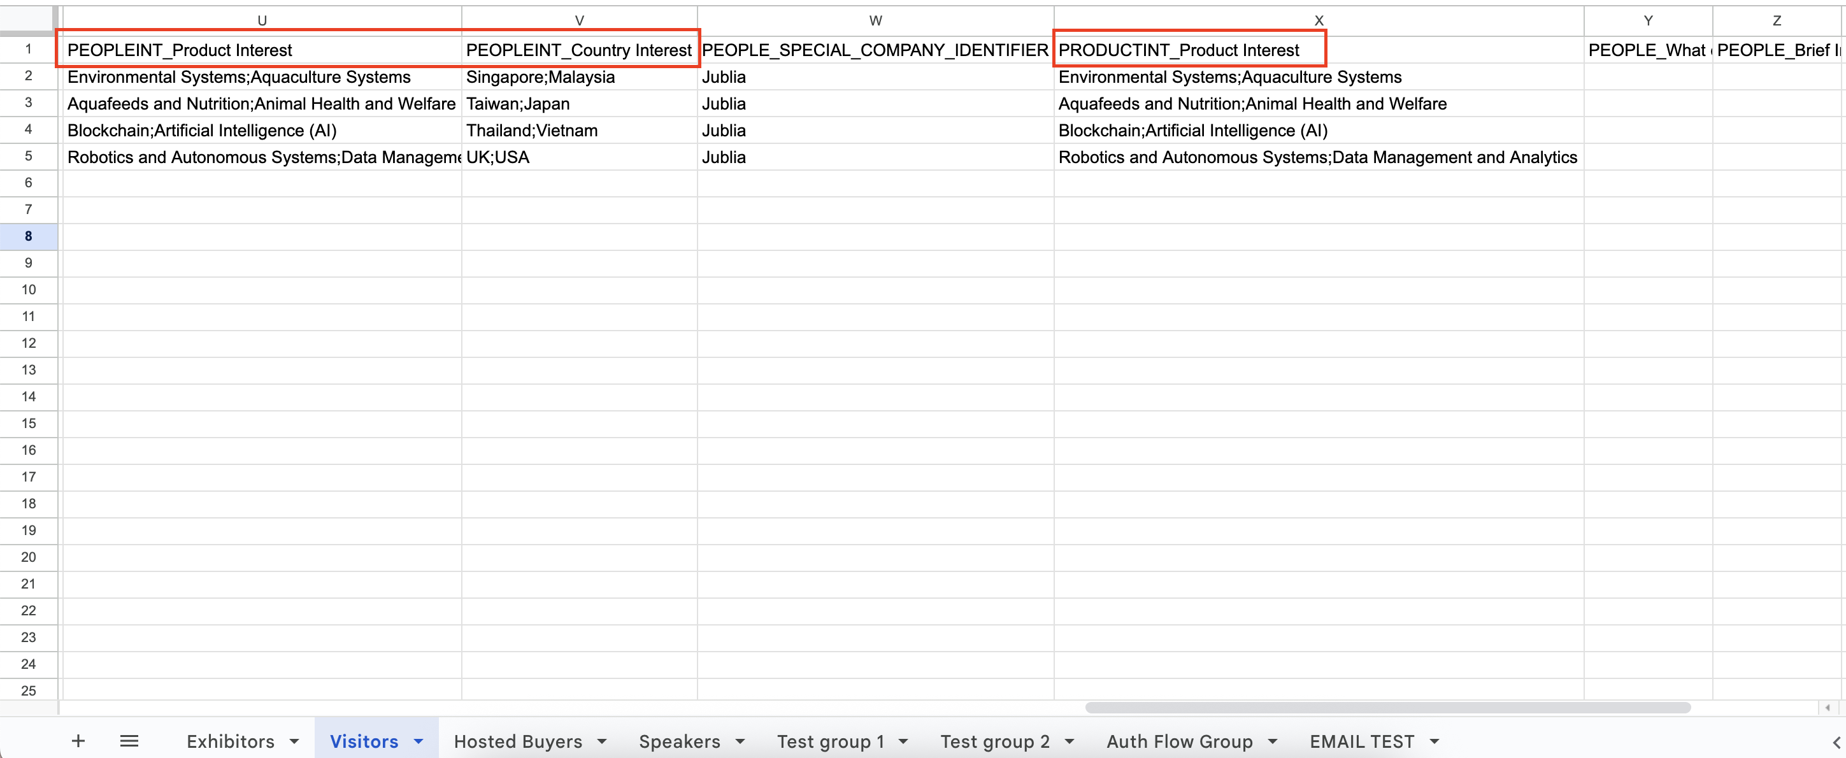Select column W header

click(875, 21)
